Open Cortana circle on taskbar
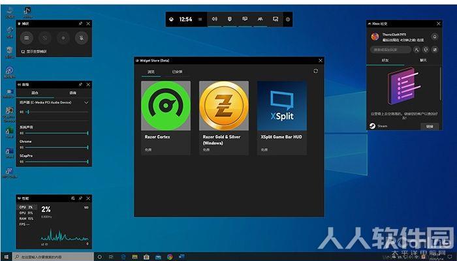The width and height of the screenshot is (457, 261). (100, 256)
